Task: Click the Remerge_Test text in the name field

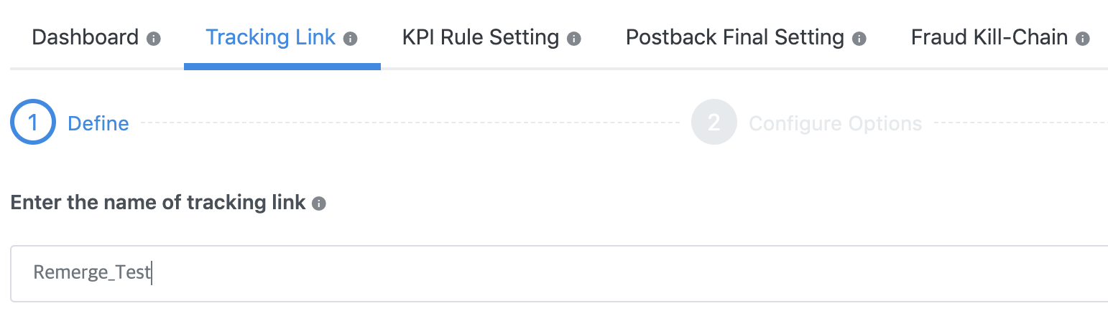Action: (x=92, y=273)
